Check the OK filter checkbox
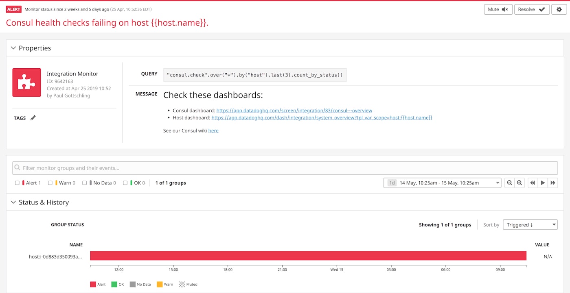 pos(125,183)
